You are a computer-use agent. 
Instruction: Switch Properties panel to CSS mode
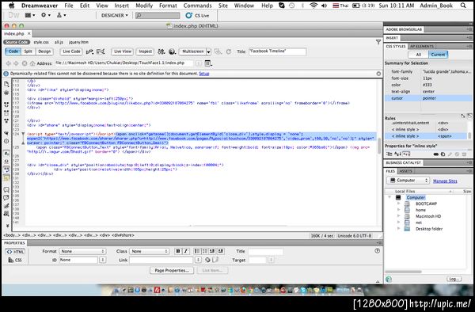[15, 260]
